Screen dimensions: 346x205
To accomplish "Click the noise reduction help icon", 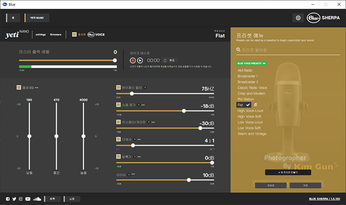I will pyautogui.click(x=138, y=105).
